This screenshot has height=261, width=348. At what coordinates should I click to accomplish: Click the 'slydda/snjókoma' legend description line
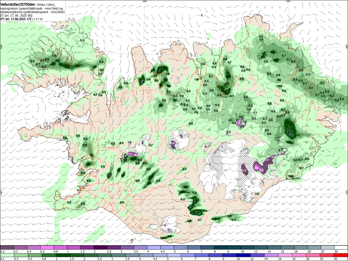coord(32,12)
